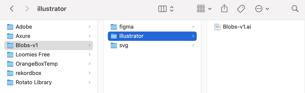The image size is (305, 93).
Task: Open the Group By options dropdown
Action: [204, 9]
